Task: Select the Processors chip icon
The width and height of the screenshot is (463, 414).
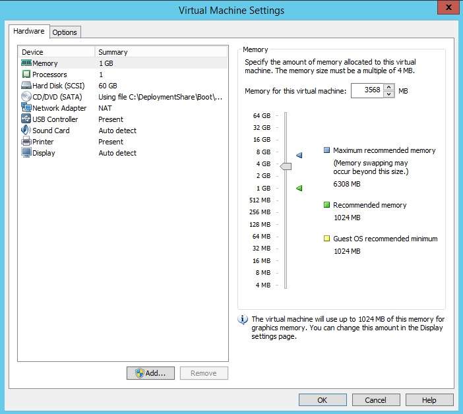Action: 26,74
